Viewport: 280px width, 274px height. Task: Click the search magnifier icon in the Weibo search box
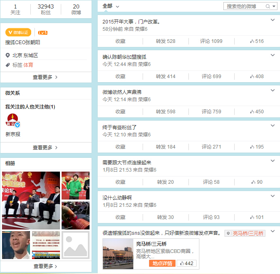point(268,6)
